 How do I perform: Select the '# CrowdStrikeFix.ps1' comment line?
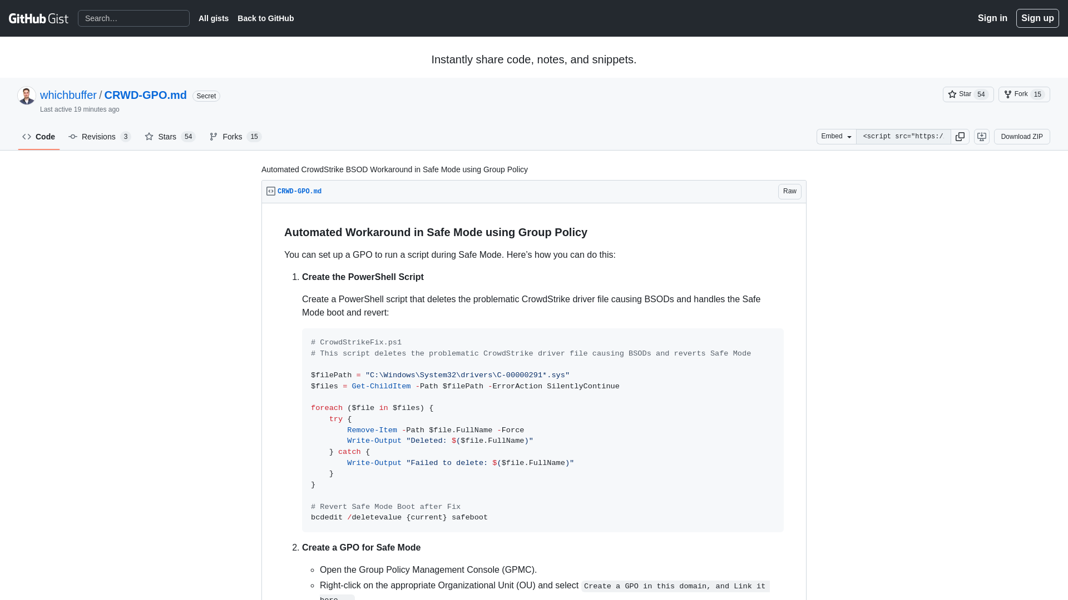356,343
